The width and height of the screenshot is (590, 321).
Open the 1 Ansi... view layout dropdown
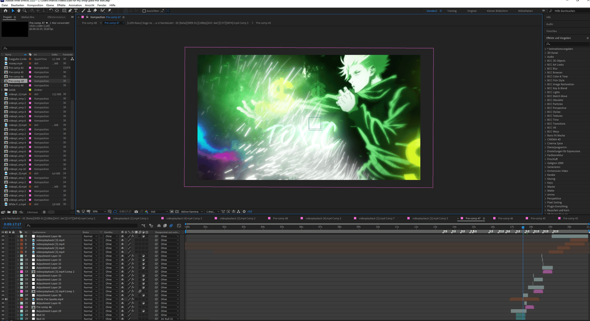click(x=212, y=211)
